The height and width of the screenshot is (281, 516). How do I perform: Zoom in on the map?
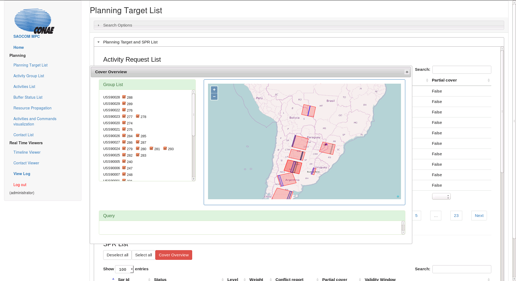tap(214, 90)
